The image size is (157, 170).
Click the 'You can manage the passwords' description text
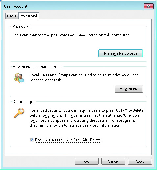click(71, 35)
